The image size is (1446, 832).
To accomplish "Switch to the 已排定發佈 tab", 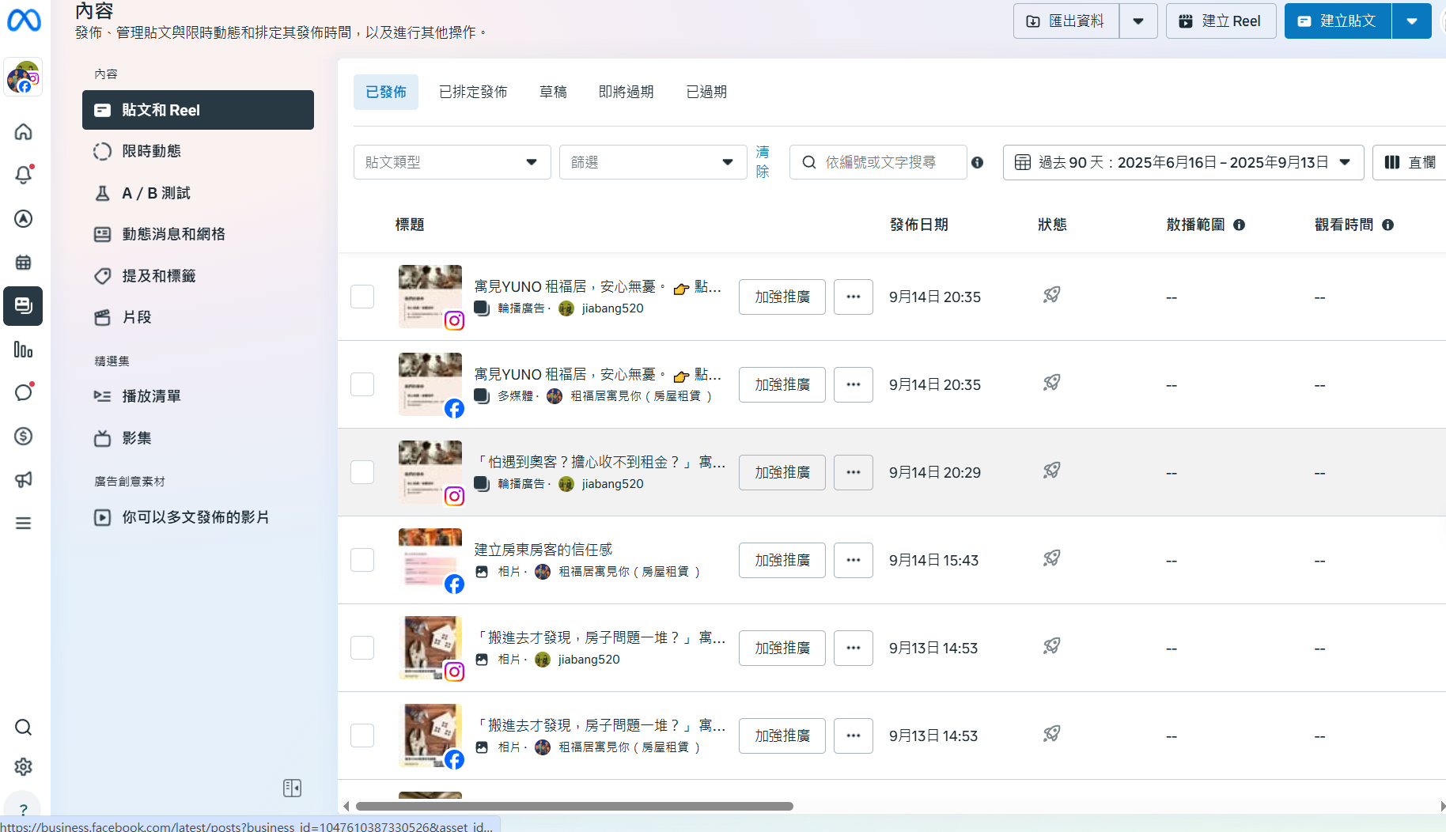I will (x=473, y=92).
